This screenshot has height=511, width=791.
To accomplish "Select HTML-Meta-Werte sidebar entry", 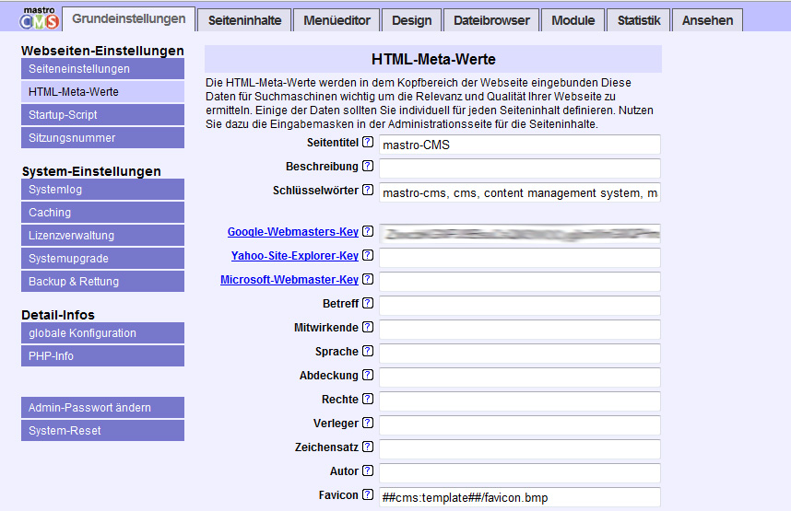I will pyautogui.click(x=102, y=92).
